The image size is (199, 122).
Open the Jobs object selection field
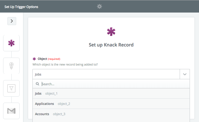click(106, 74)
